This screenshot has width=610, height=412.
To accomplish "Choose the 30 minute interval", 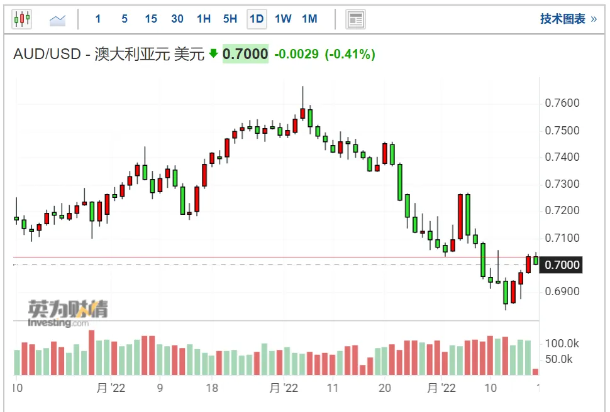I will click(177, 19).
